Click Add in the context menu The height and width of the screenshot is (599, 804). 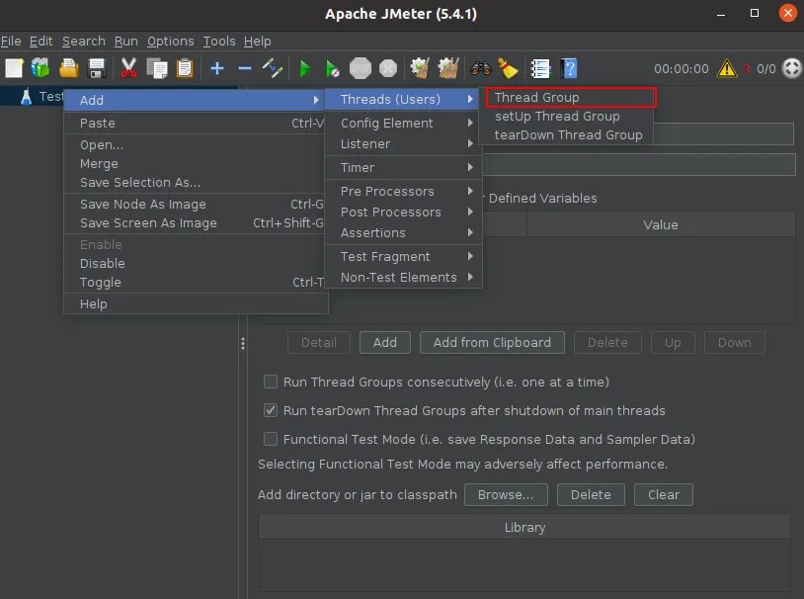click(195, 100)
